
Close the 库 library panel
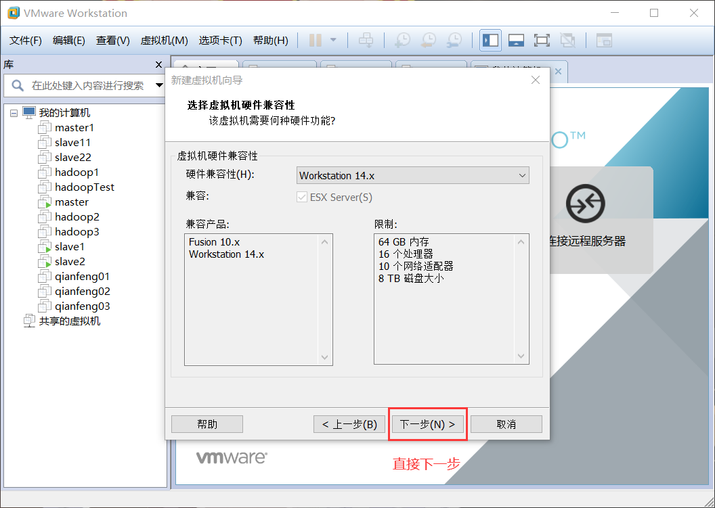[x=158, y=65]
